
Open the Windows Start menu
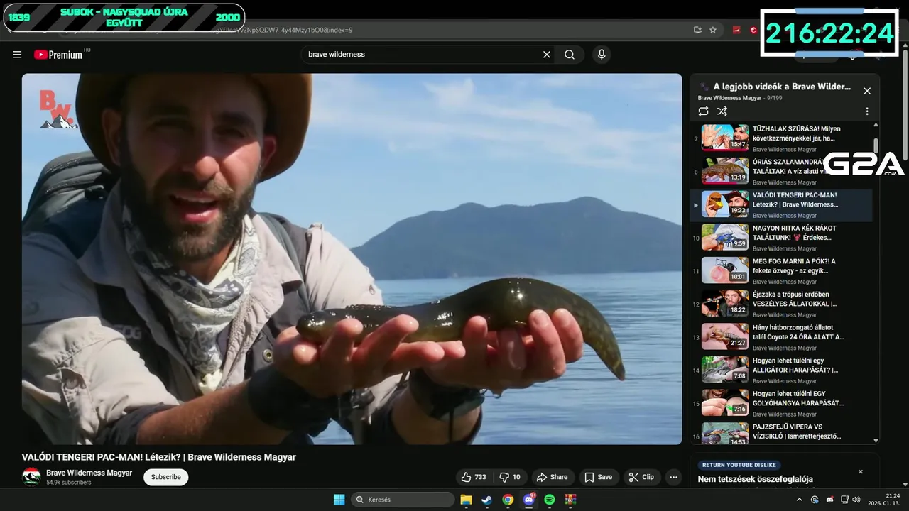[339, 500]
